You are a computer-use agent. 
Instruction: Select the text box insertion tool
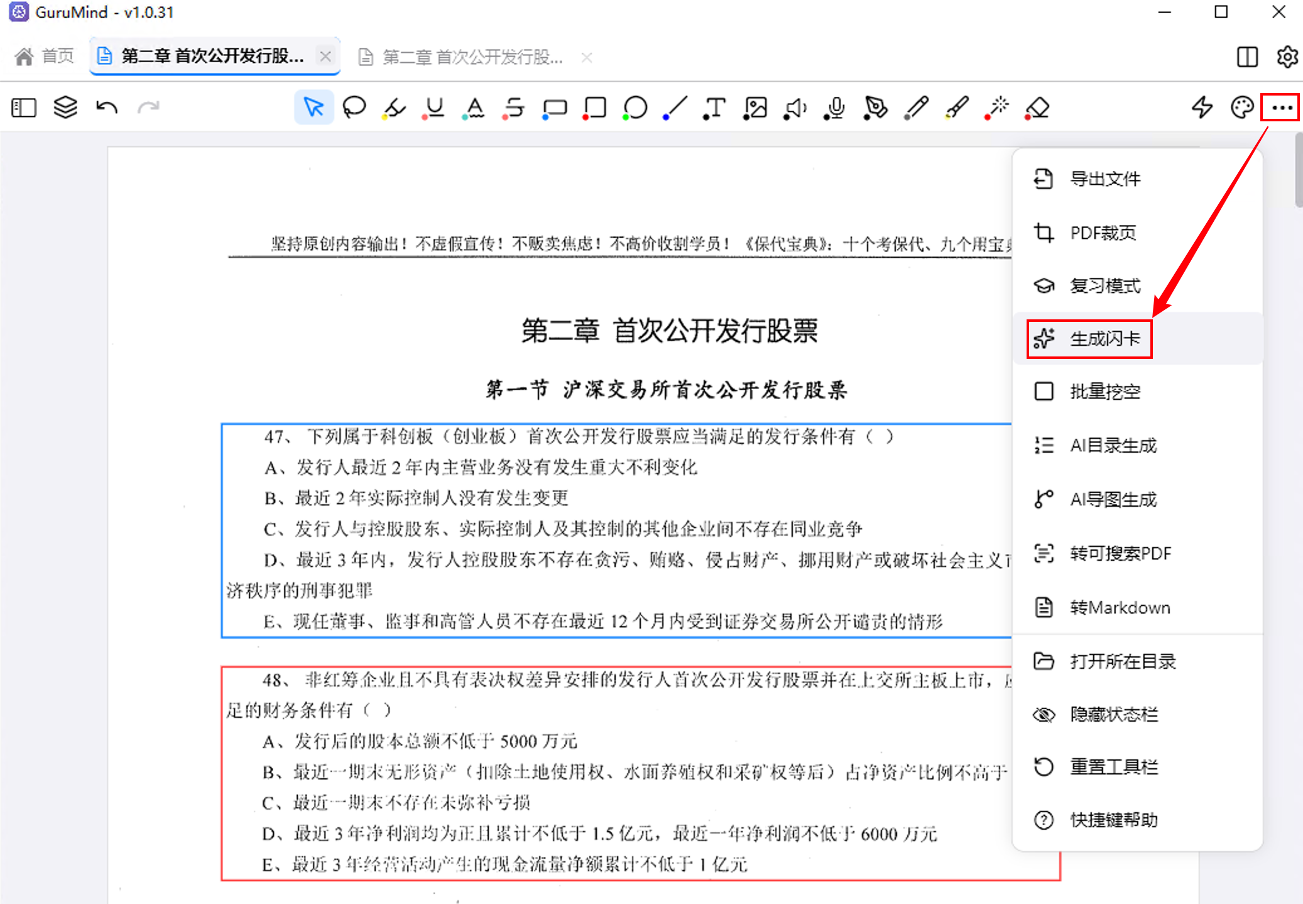[x=714, y=107]
